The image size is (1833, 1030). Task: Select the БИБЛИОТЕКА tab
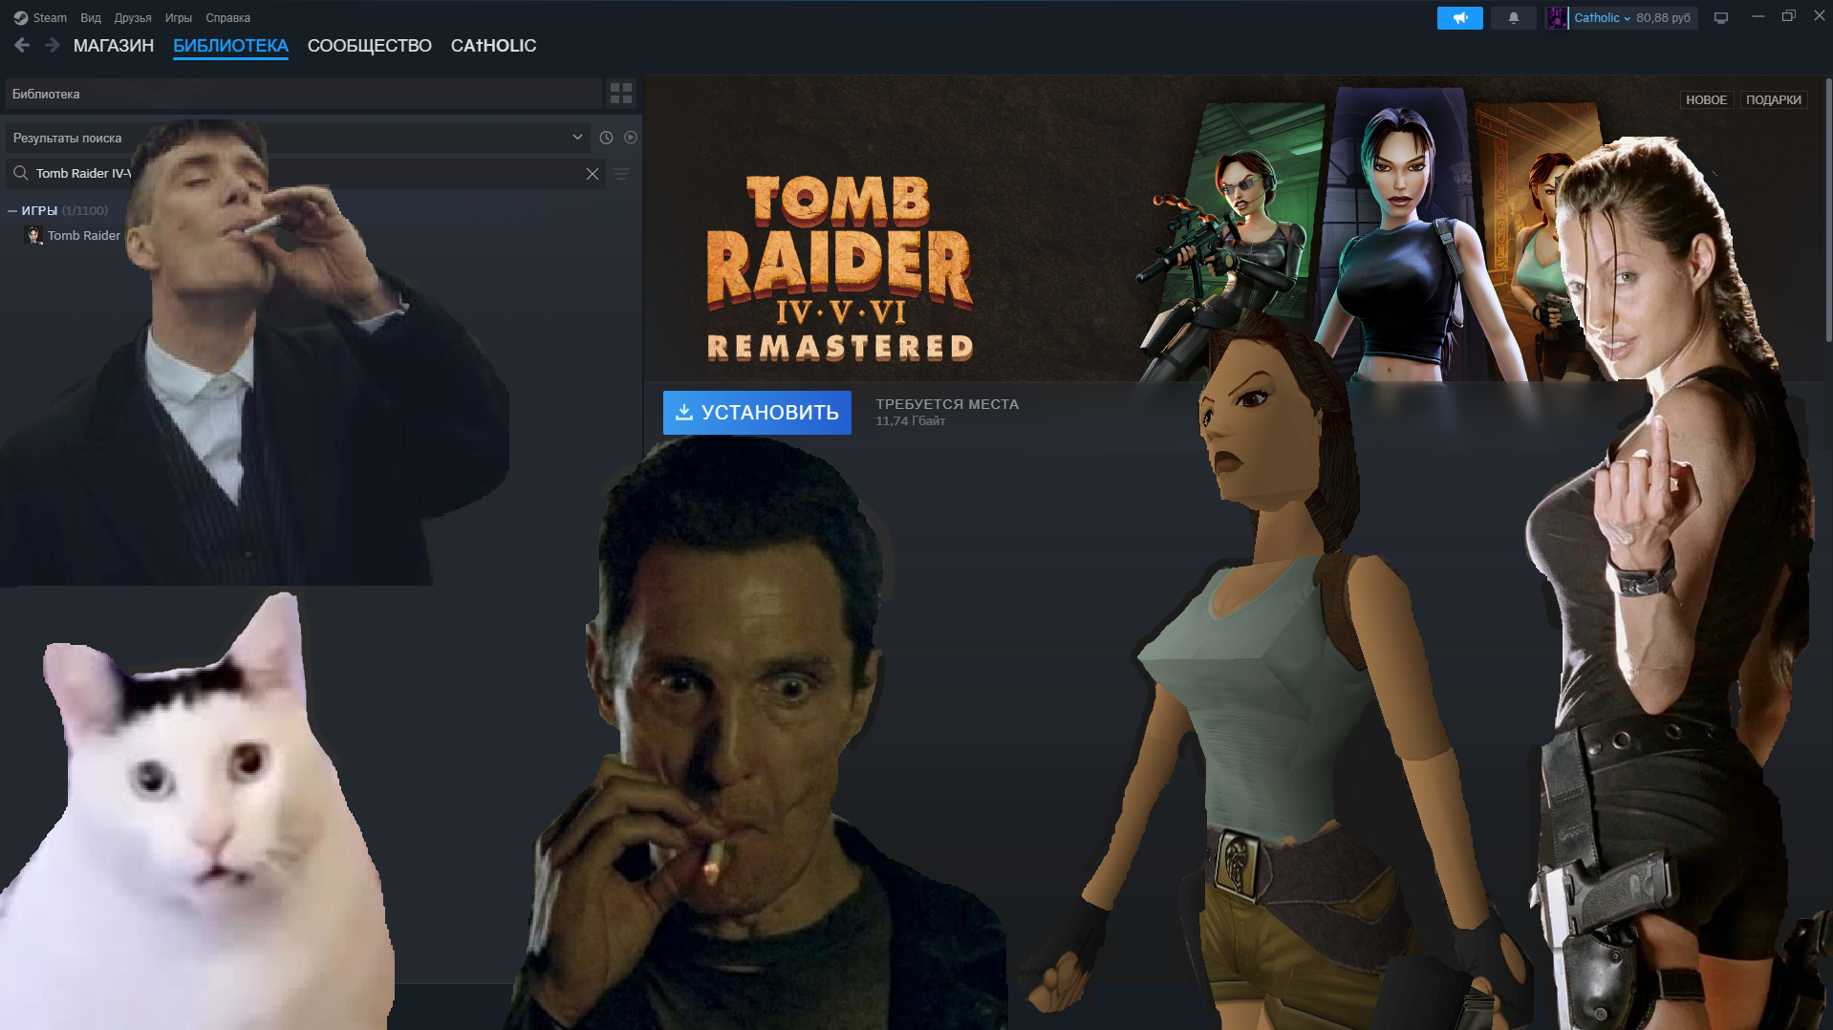[x=230, y=46]
